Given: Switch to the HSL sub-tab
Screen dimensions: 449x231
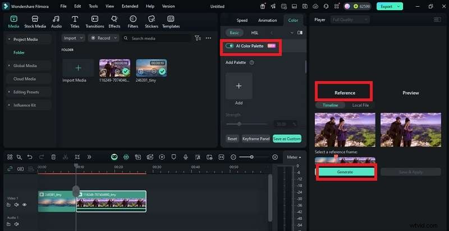Looking at the screenshot, I should [x=255, y=33].
